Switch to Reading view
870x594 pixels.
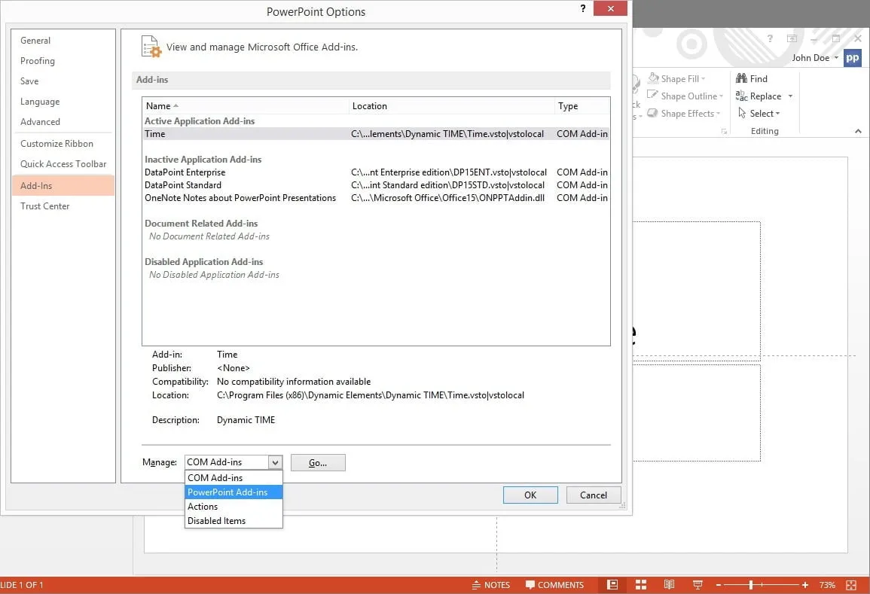pyautogui.click(x=669, y=585)
